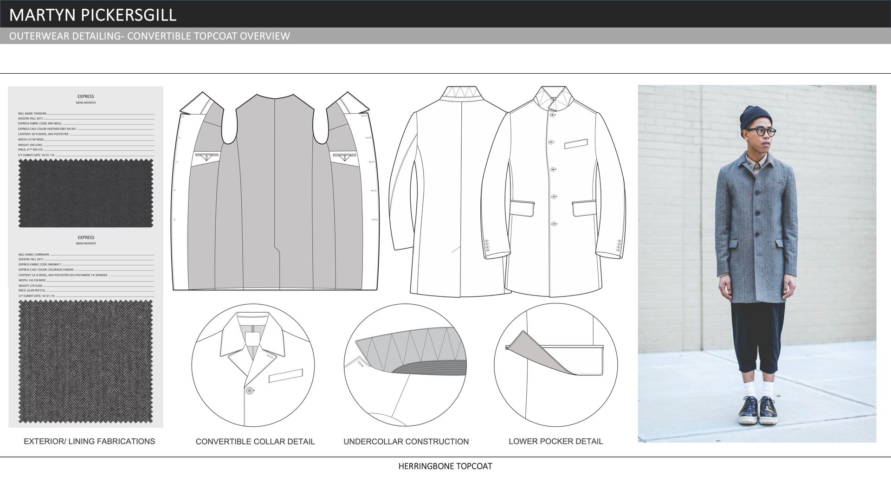The height and width of the screenshot is (501, 891).
Task: Click the chest welt pocket on front sketch
Action: (x=576, y=144)
